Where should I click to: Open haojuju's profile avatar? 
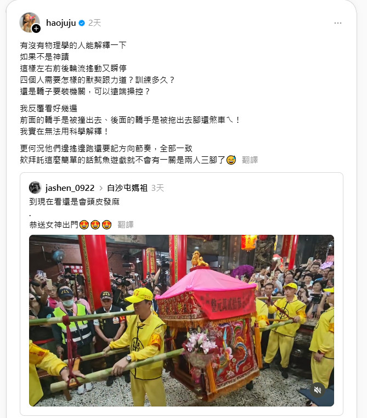coord(29,22)
